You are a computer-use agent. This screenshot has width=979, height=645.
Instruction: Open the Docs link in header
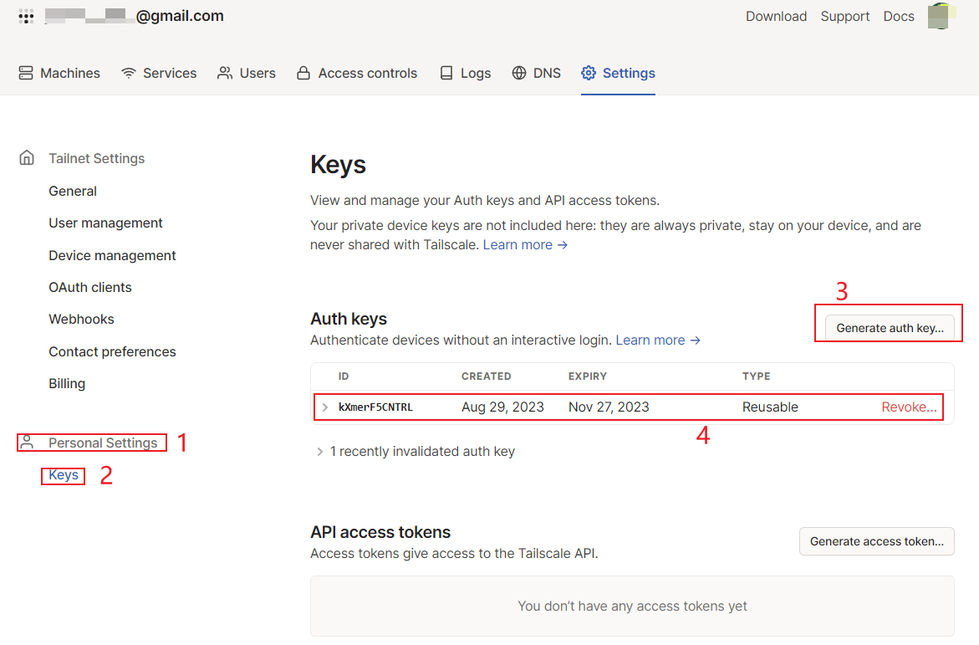(899, 16)
